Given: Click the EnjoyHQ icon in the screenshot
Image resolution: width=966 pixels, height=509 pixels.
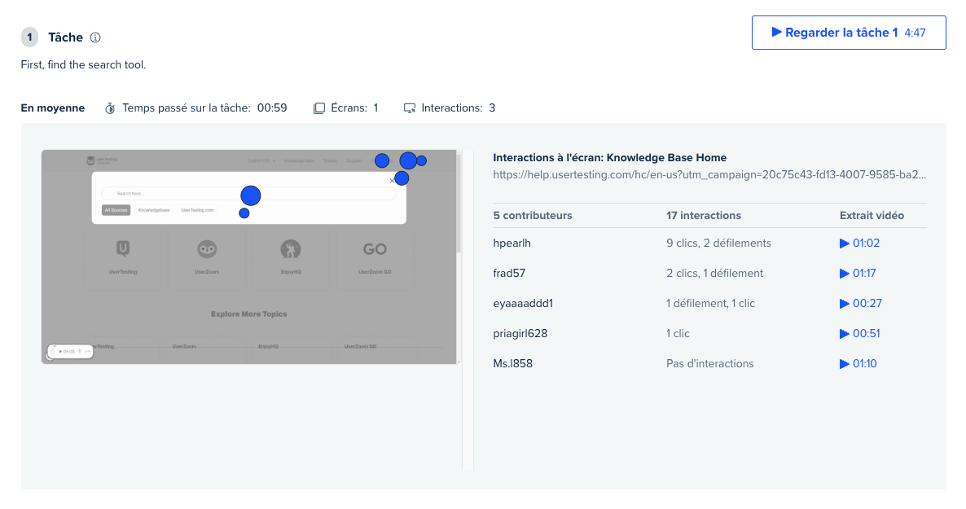Looking at the screenshot, I should tap(291, 249).
